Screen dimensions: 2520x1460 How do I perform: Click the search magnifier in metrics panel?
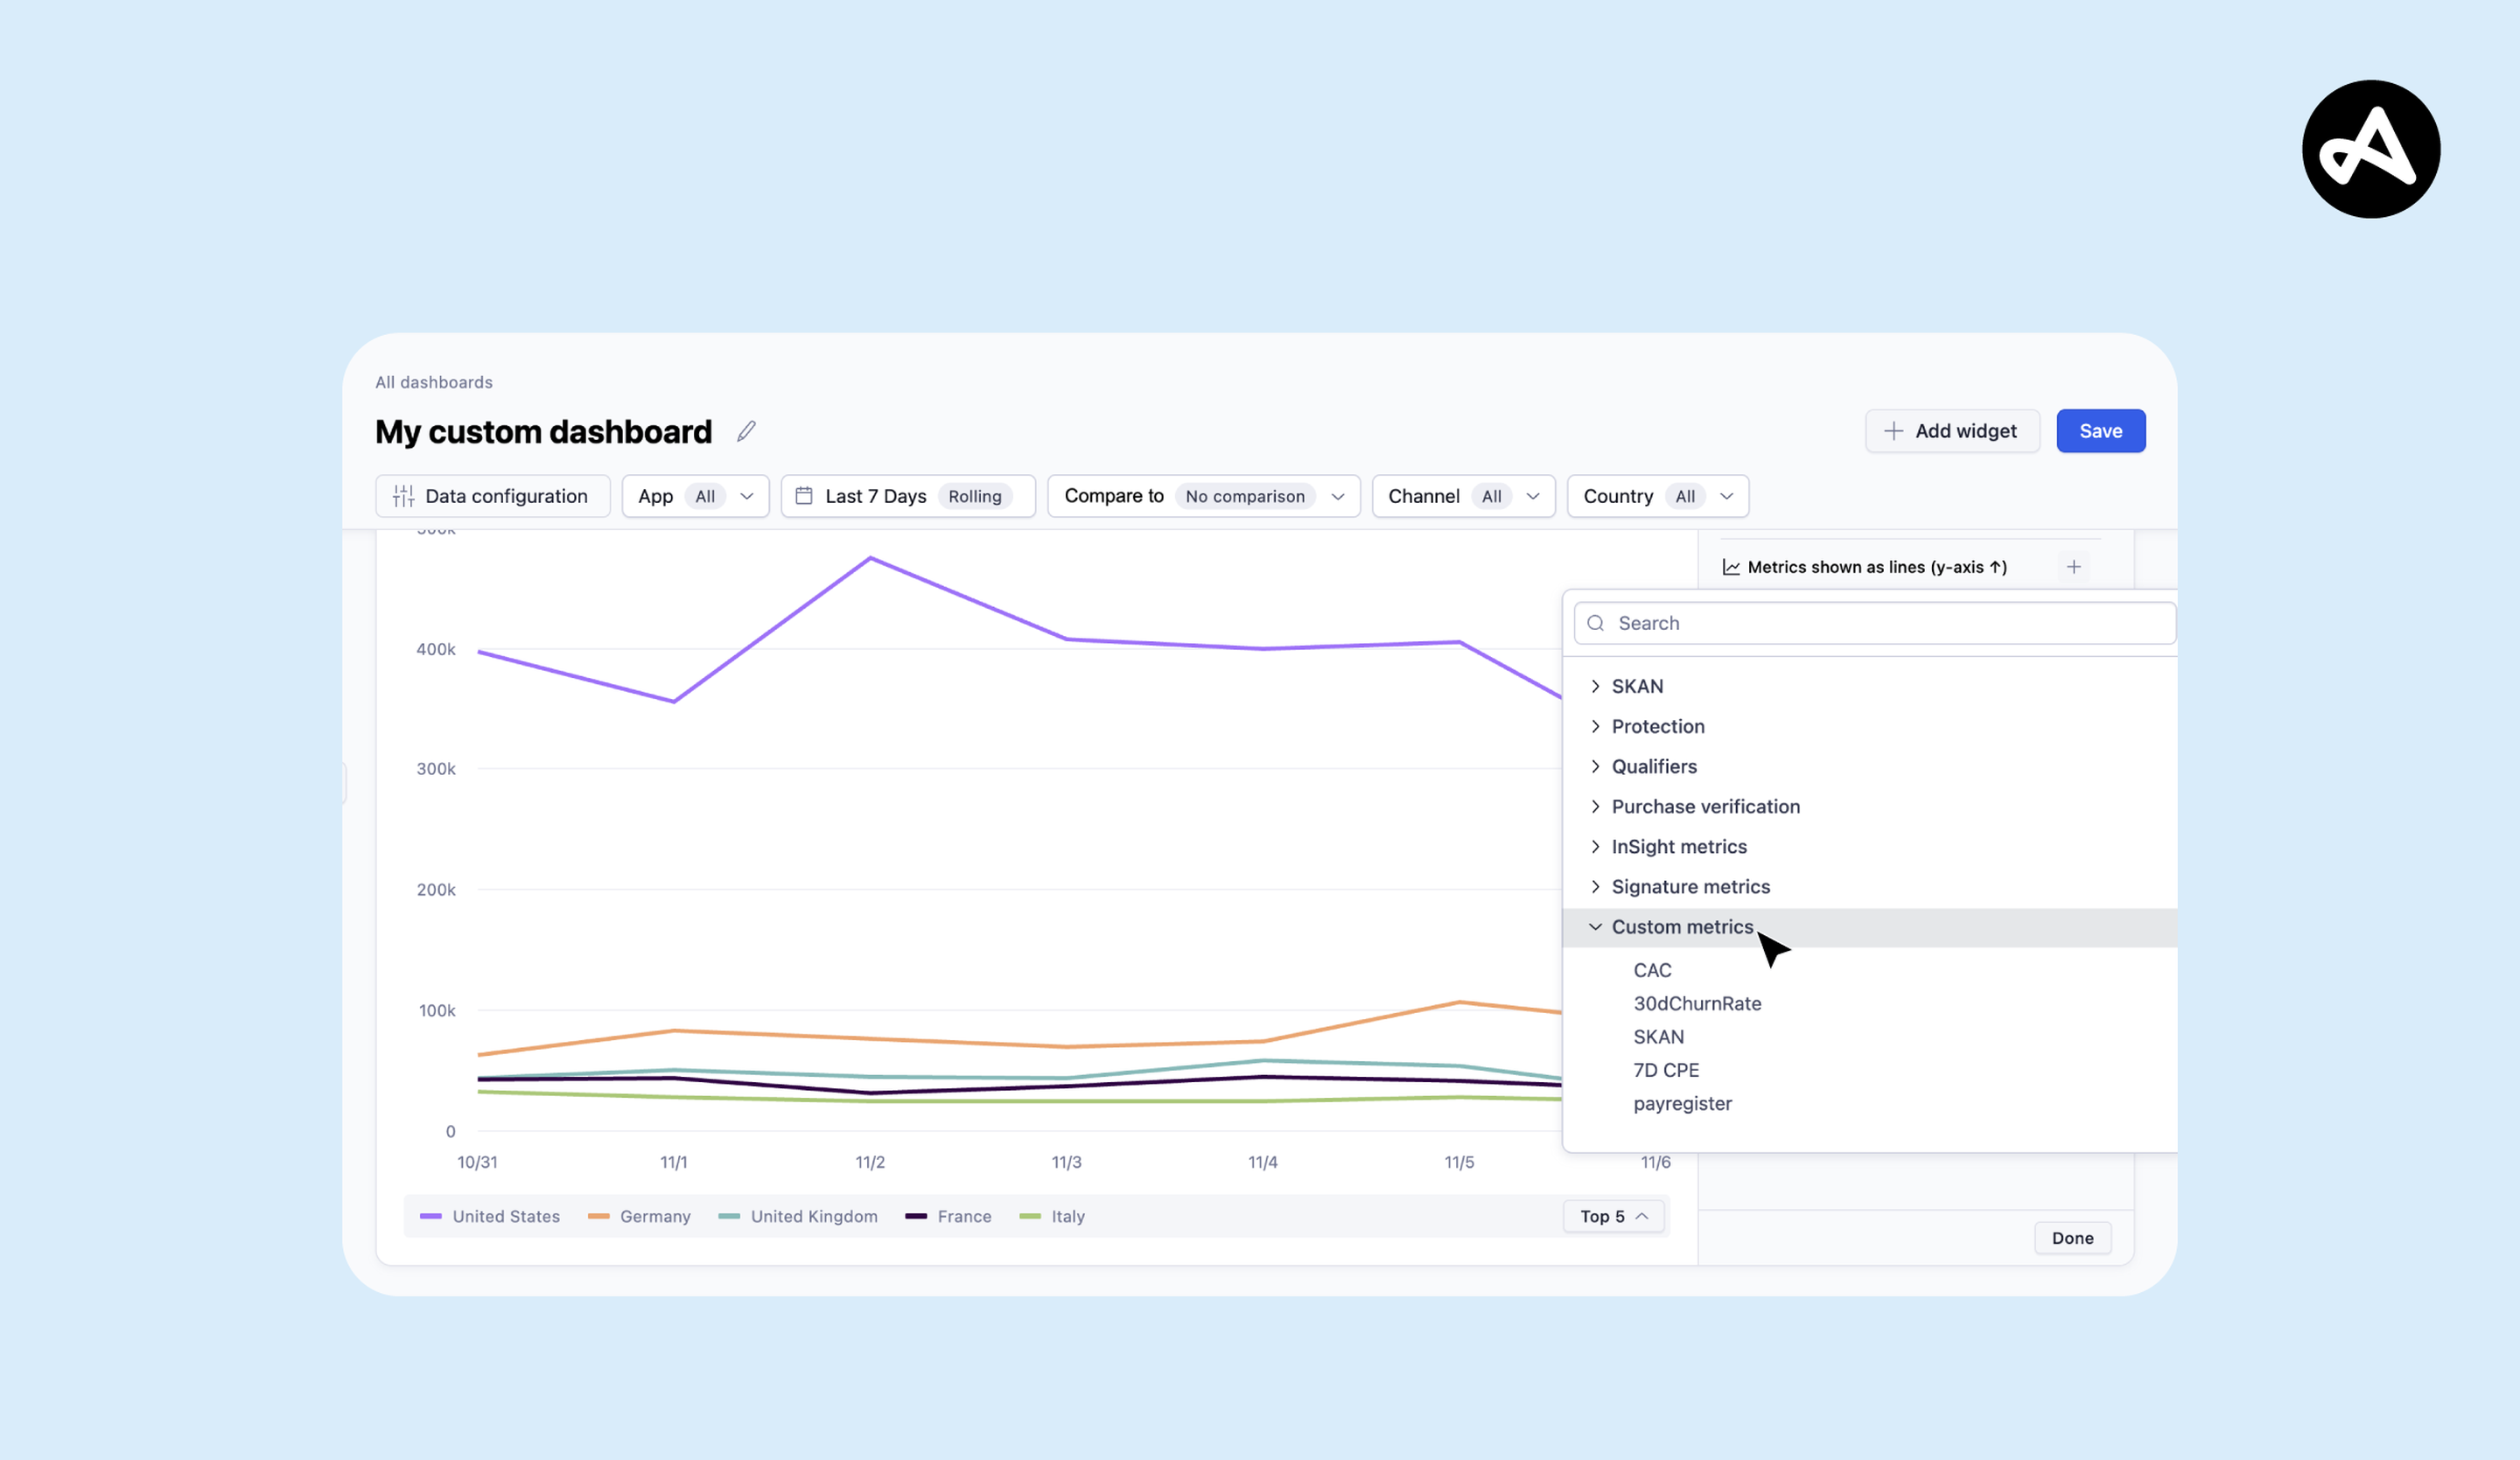click(x=1597, y=622)
